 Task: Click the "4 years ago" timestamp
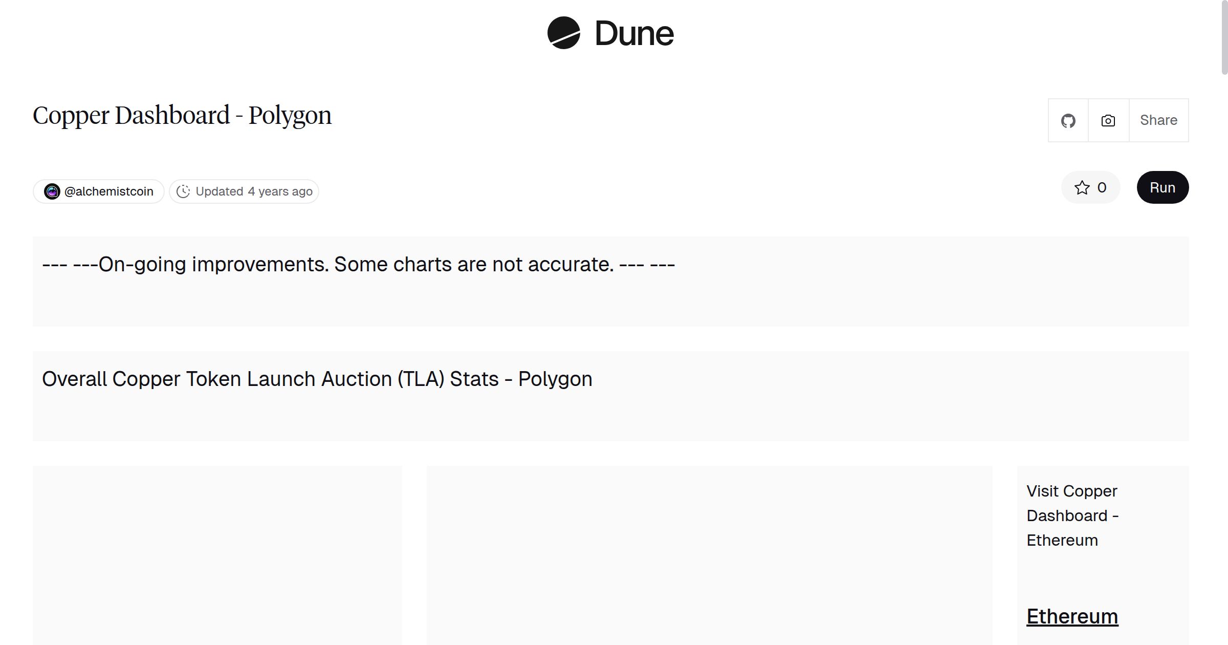280,191
